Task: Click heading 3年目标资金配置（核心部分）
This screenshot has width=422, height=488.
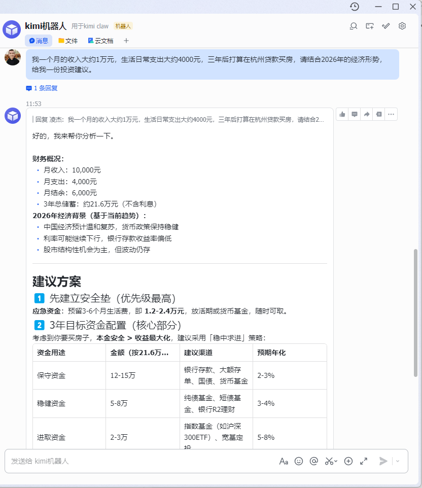Action: tap(115, 325)
